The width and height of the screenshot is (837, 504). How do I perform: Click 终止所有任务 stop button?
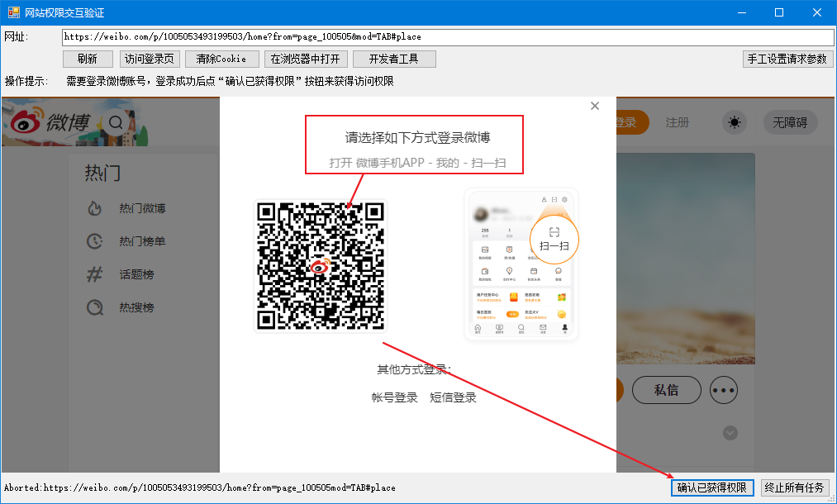tap(794, 487)
